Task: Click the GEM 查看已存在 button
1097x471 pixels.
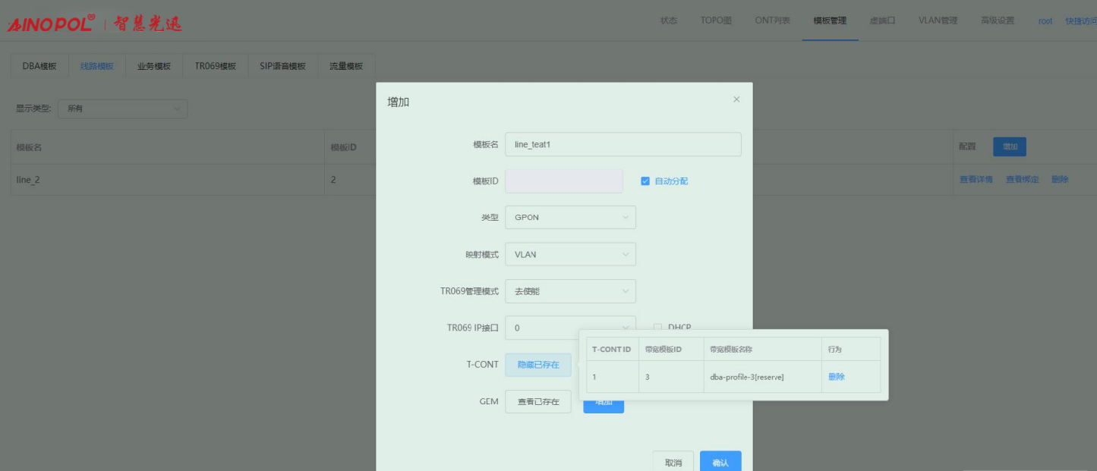Action: coord(538,402)
